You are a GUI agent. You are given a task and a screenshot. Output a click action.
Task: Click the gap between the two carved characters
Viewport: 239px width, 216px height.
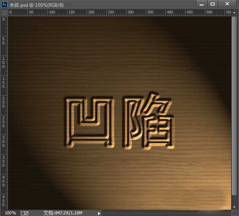pyautogui.click(x=117, y=122)
